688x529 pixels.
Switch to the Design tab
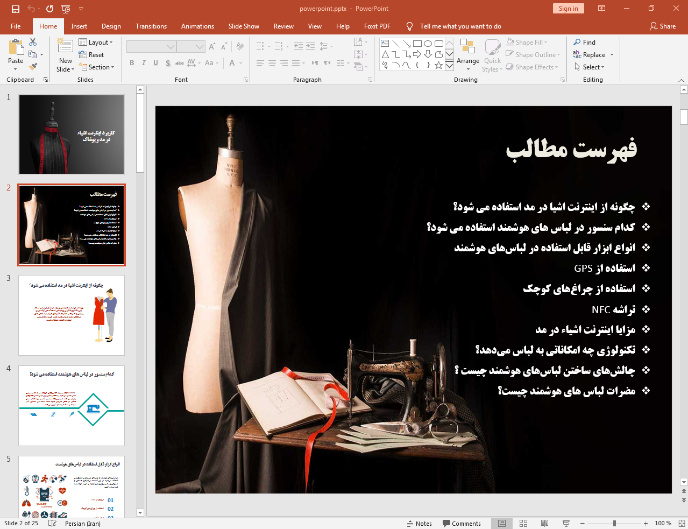111,26
